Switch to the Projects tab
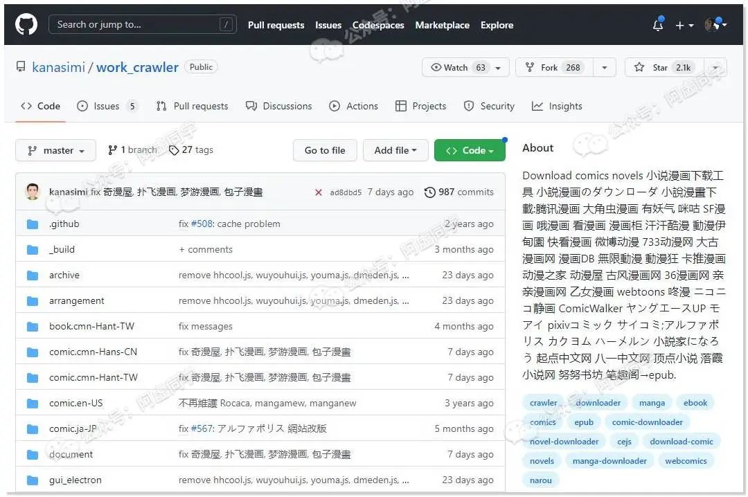This screenshot has height=497, width=748. (421, 106)
